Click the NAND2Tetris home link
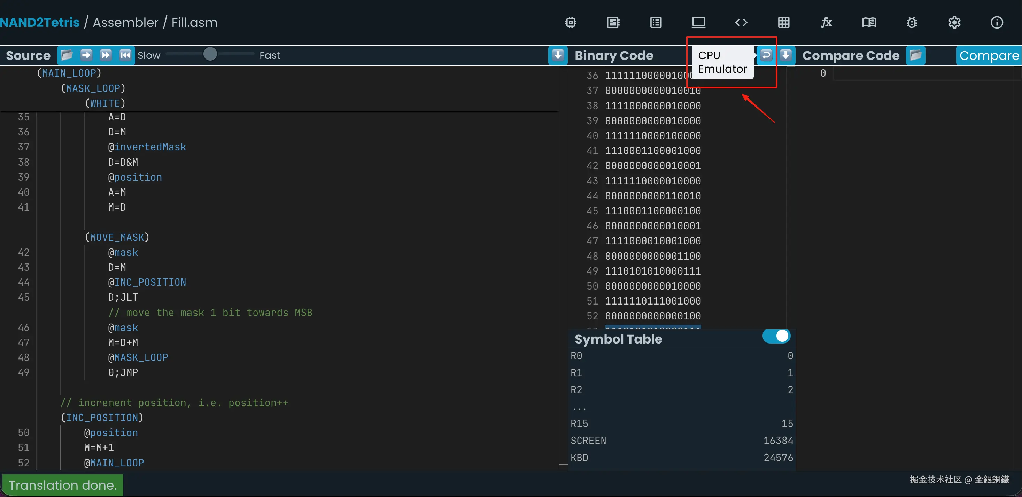 [x=40, y=23]
